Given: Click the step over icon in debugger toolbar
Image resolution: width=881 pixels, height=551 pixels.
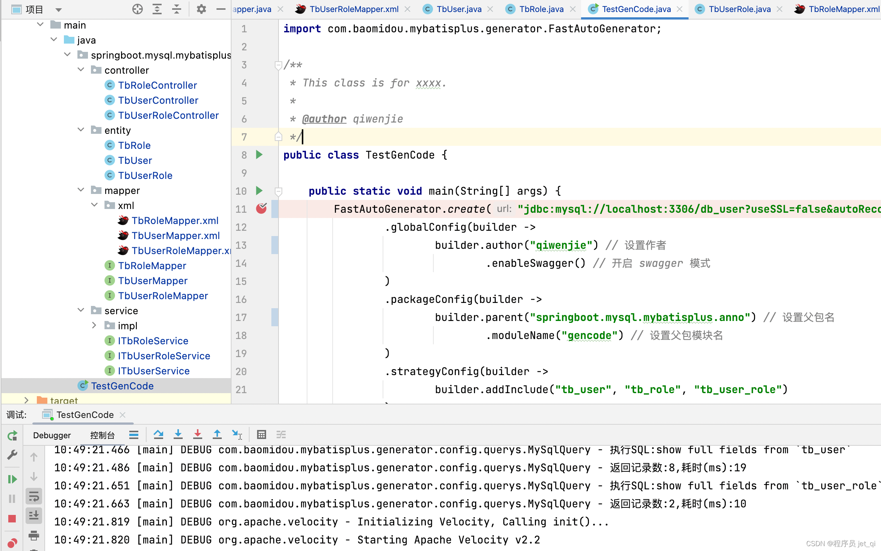Looking at the screenshot, I should pyautogui.click(x=158, y=434).
